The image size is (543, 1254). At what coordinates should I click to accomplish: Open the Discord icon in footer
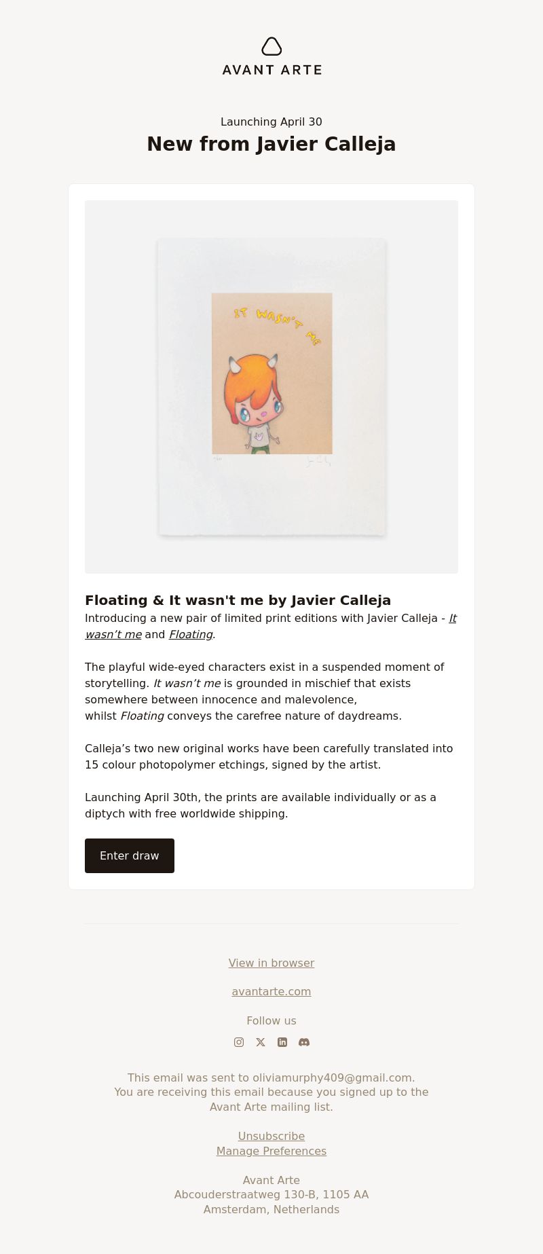coord(304,1042)
